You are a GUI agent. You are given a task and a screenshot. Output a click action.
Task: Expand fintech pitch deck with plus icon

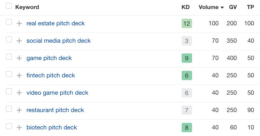19,76
